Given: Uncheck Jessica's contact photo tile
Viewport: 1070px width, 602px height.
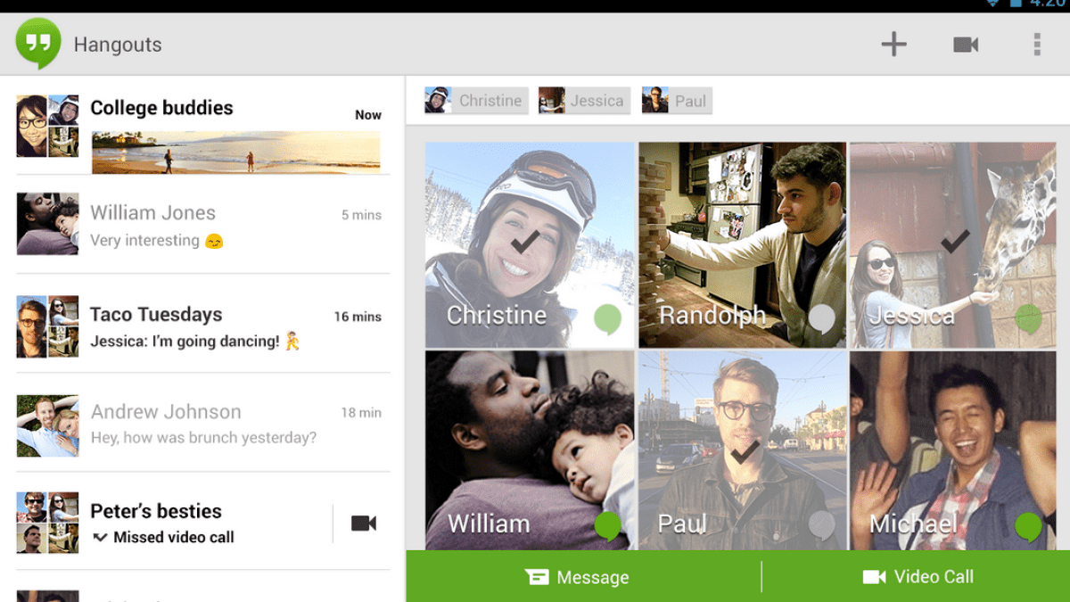Looking at the screenshot, I should pos(952,241).
